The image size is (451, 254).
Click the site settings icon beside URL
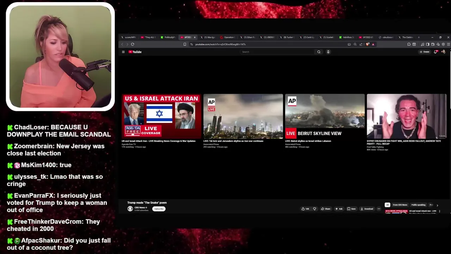[191, 44]
